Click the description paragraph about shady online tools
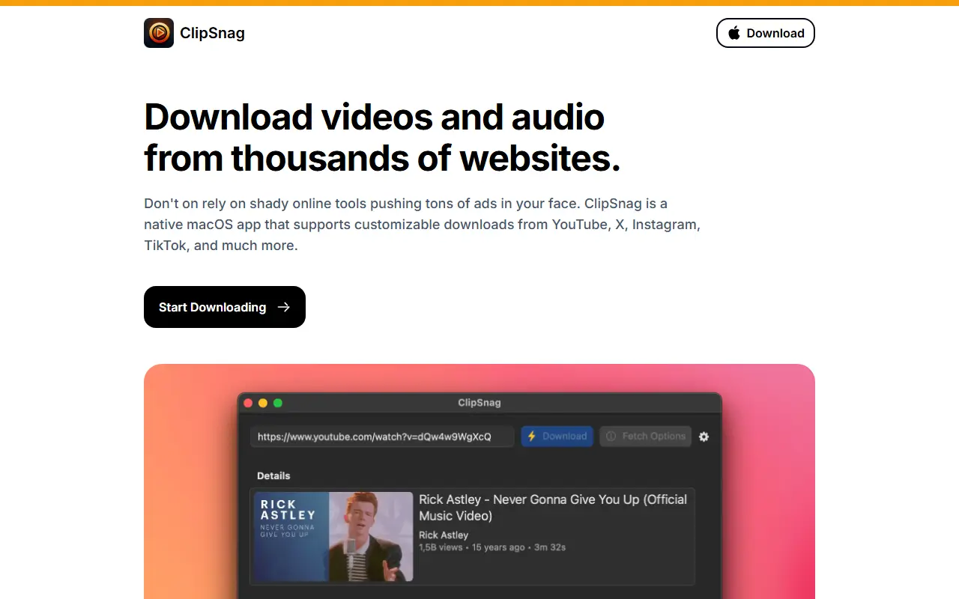Viewport: 959px width, 599px height. pos(423,225)
